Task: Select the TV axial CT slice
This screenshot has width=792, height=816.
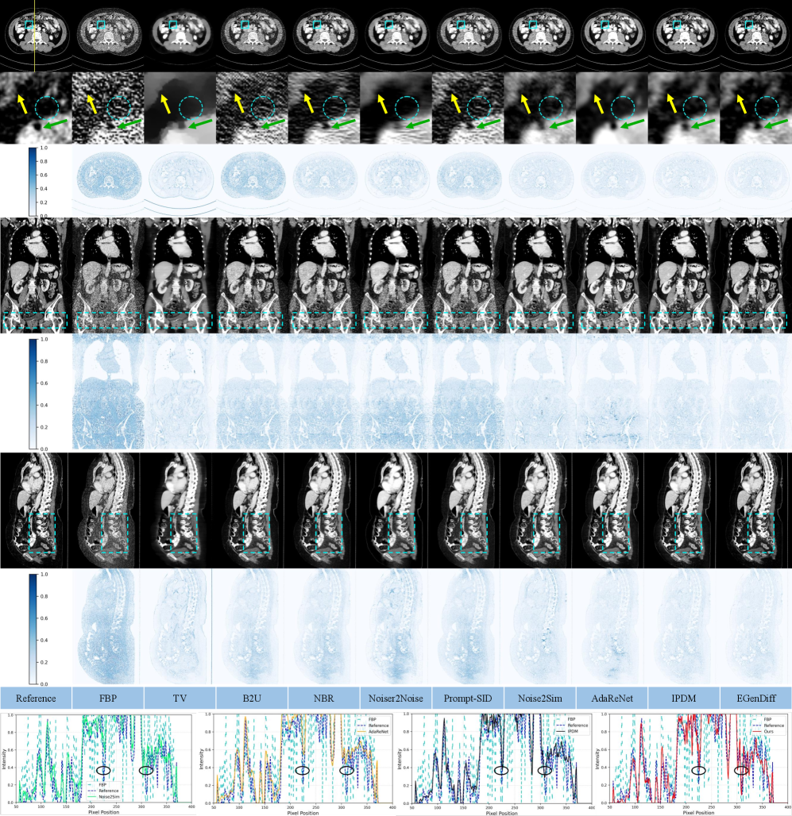Action: click(x=180, y=36)
